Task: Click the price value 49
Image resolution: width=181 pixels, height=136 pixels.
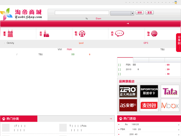Action: [x=168, y=74]
